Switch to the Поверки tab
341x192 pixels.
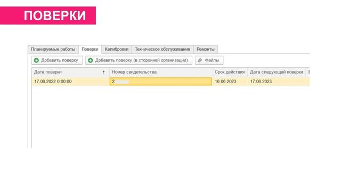click(x=90, y=49)
